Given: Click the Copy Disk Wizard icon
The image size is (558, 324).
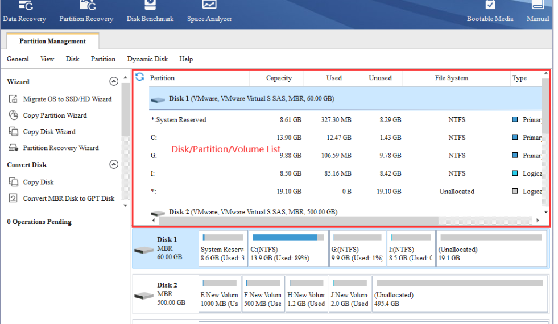Looking at the screenshot, I should click(13, 132).
